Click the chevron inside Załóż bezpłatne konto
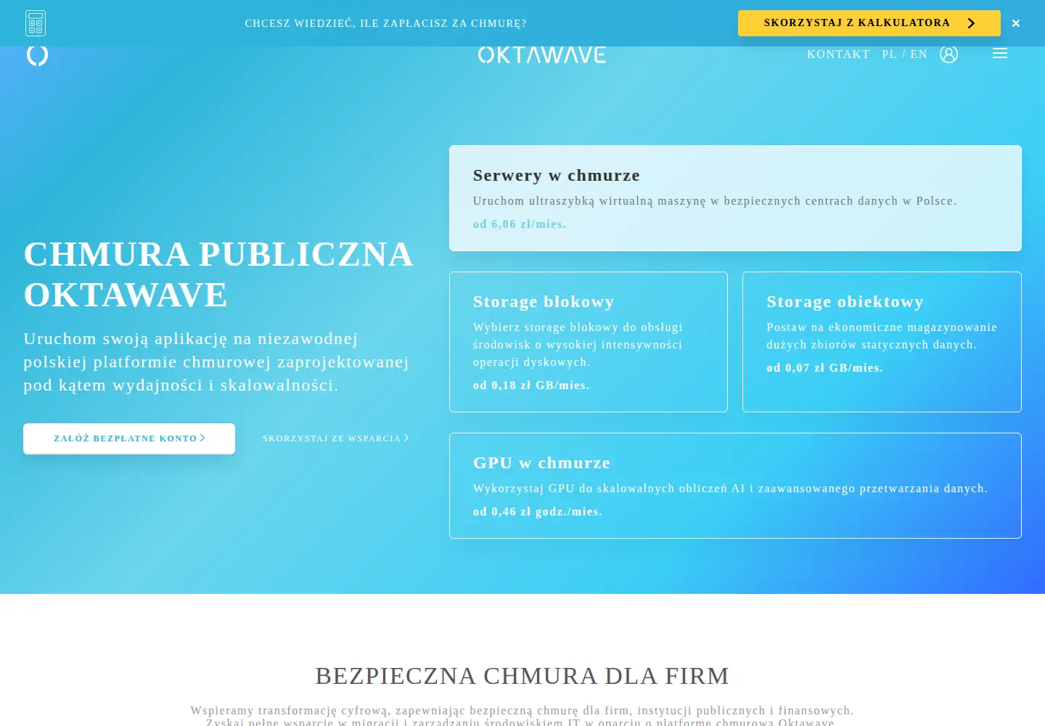Screen dimensions: 1045x726 click(202, 438)
